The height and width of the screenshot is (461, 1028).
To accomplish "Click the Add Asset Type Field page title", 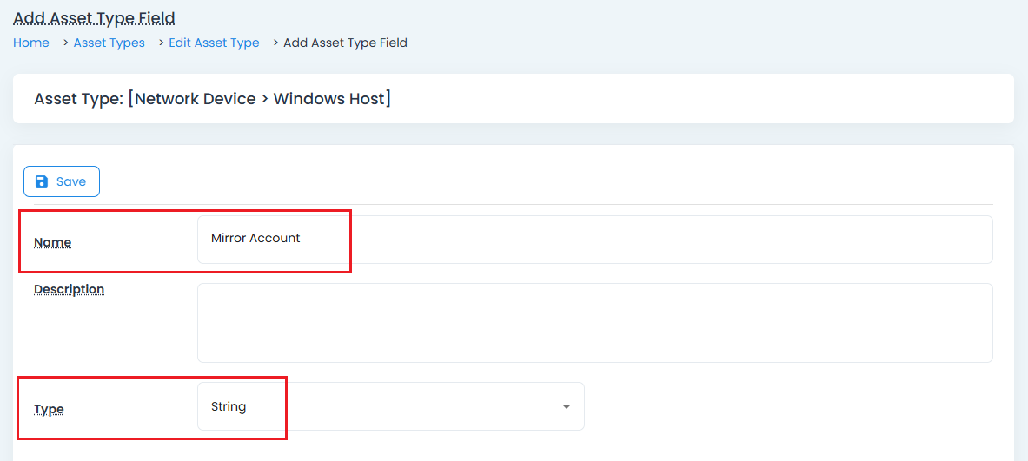I will pyautogui.click(x=94, y=17).
